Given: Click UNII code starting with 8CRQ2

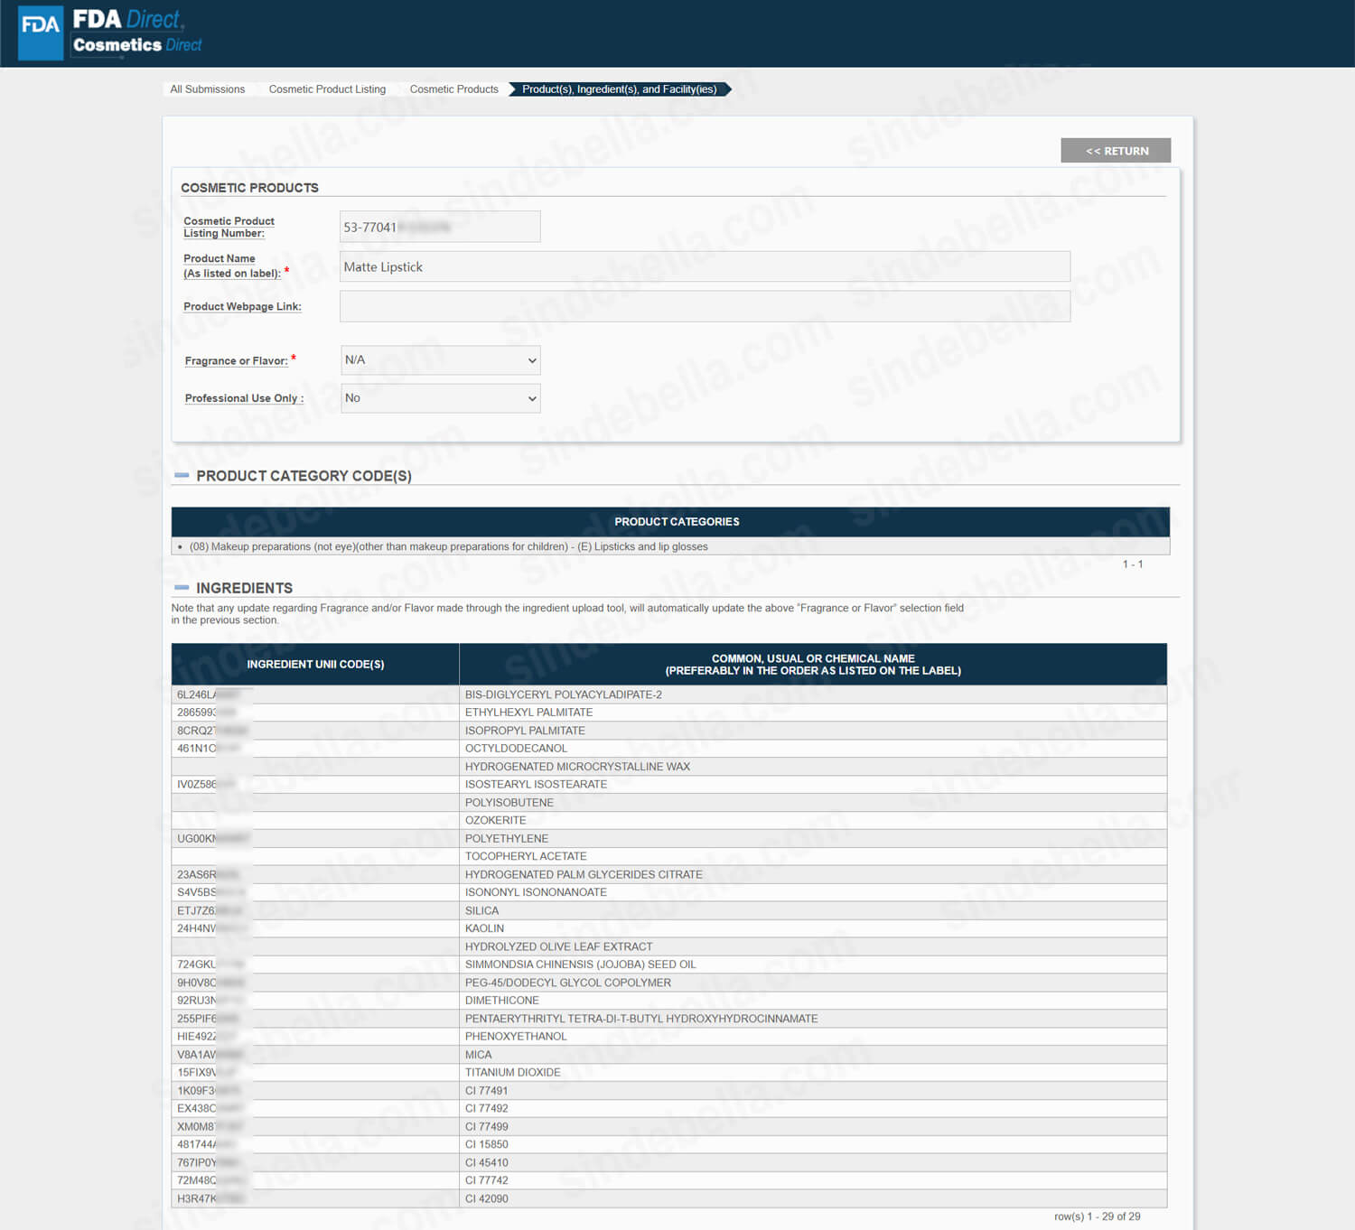Looking at the screenshot, I should (212, 731).
